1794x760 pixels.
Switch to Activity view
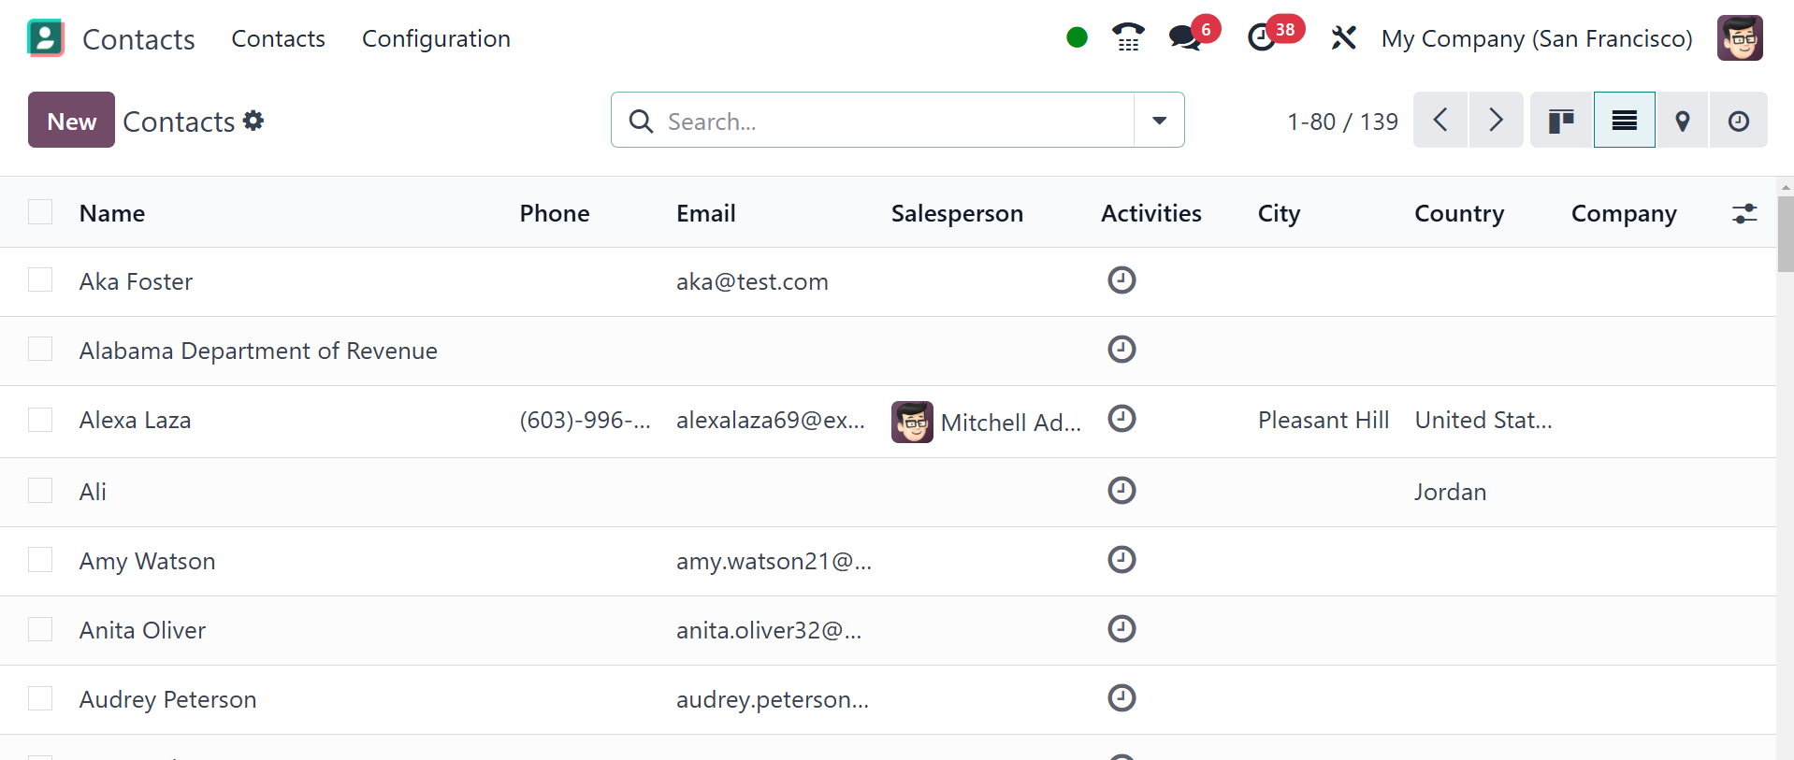[x=1738, y=121]
